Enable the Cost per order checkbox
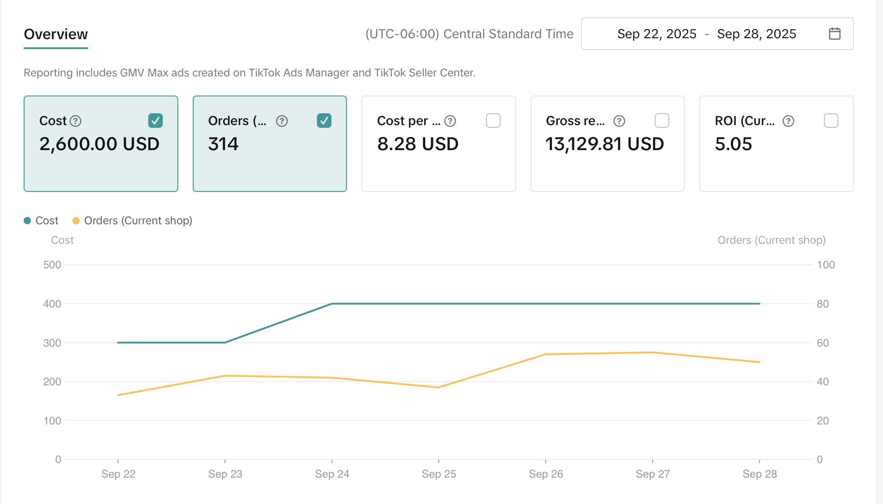This screenshot has height=504, width=883. (x=493, y=121)
